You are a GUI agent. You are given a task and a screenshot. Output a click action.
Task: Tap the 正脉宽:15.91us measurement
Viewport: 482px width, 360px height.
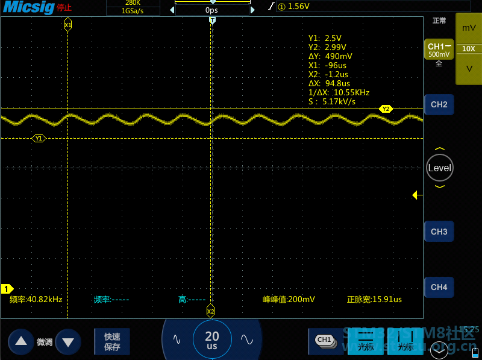374,299
